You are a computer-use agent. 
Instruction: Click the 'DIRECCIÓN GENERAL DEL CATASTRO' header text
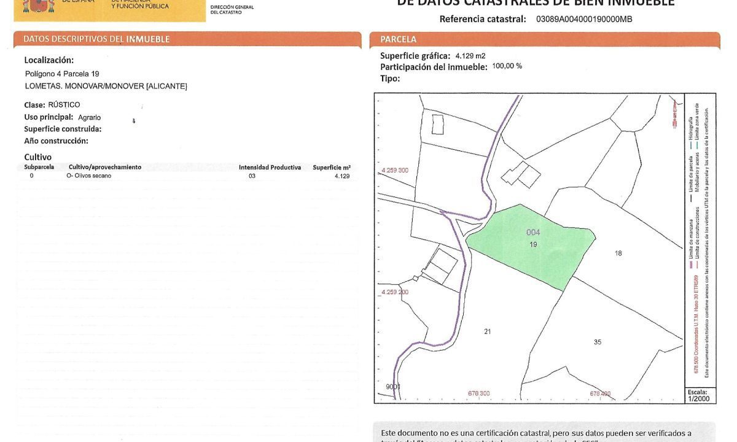point(232,9)
